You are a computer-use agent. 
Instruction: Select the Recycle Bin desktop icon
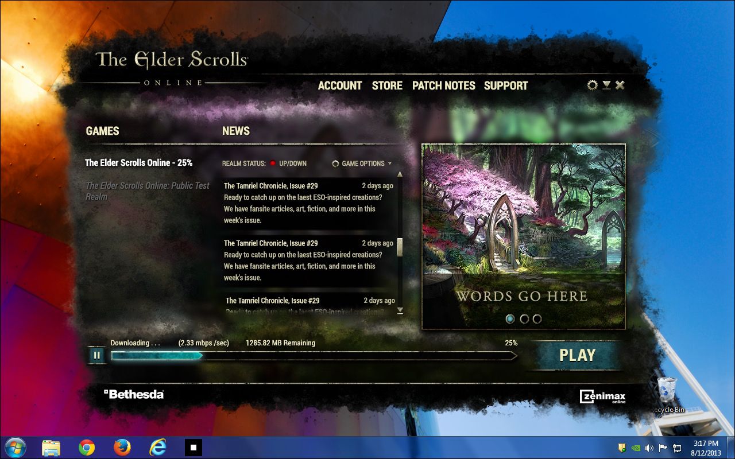pos(667,395)
